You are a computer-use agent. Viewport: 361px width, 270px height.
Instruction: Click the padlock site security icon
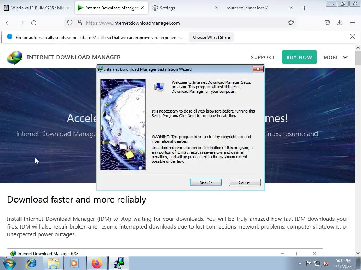pos(80,23)
